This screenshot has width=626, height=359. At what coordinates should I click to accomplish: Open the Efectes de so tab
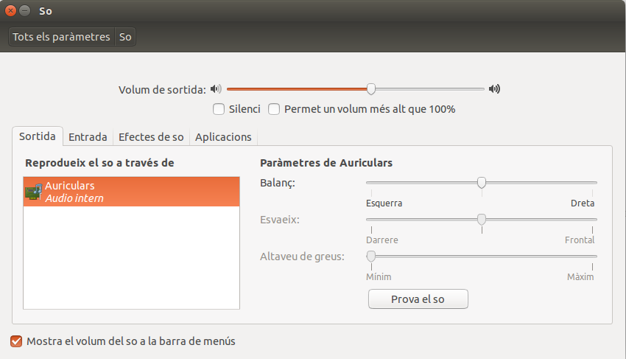[151, 137]
